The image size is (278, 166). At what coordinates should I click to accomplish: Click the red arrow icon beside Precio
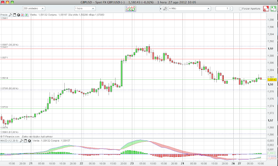click(22, 15)
